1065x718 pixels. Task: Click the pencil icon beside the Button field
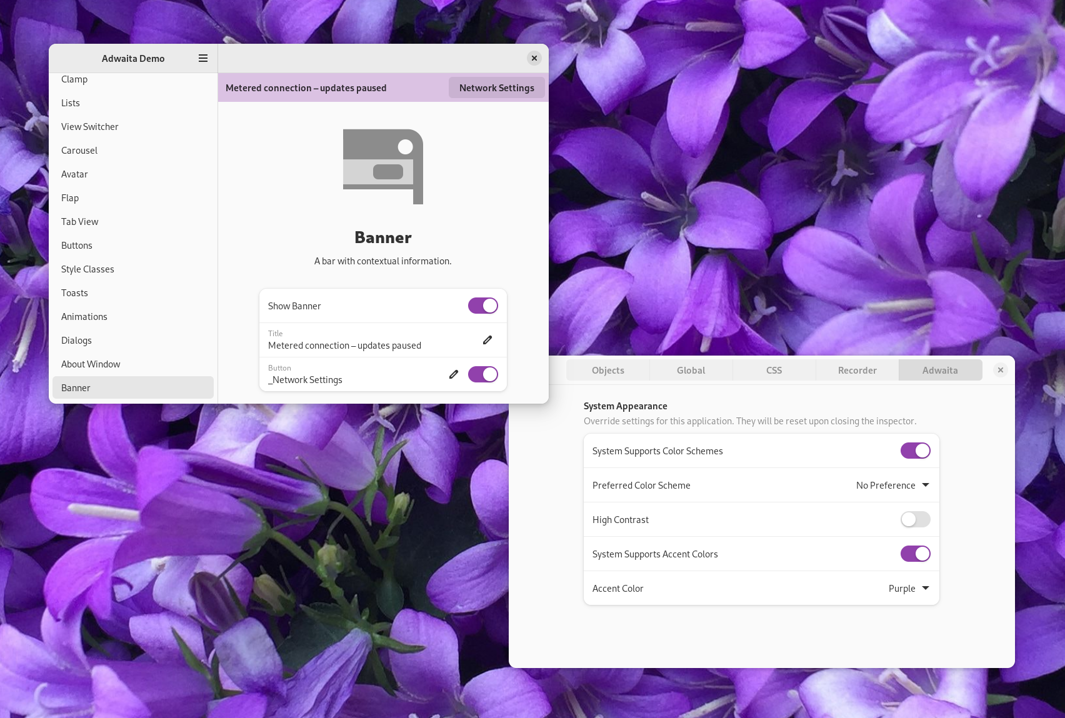coord(454,374)
